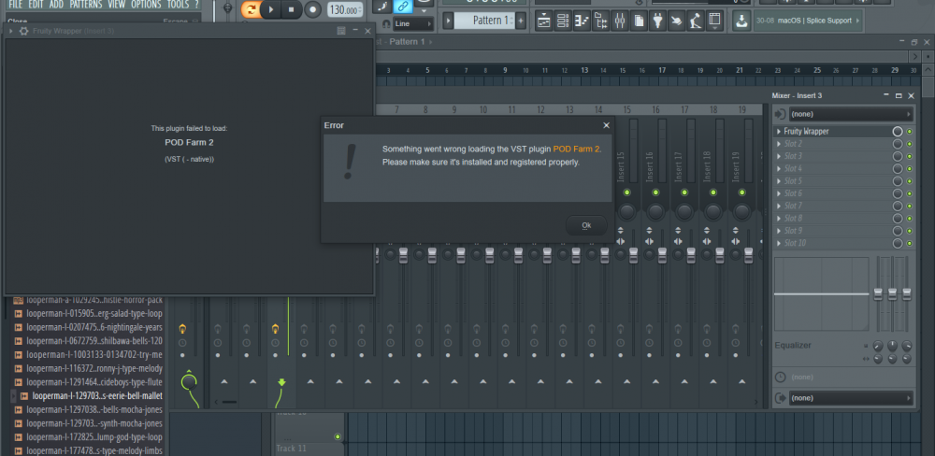The height and width of the screenshot is (456, 935).
Task: Click the tempo tapper hand icon
Action: tap(676, 21)
